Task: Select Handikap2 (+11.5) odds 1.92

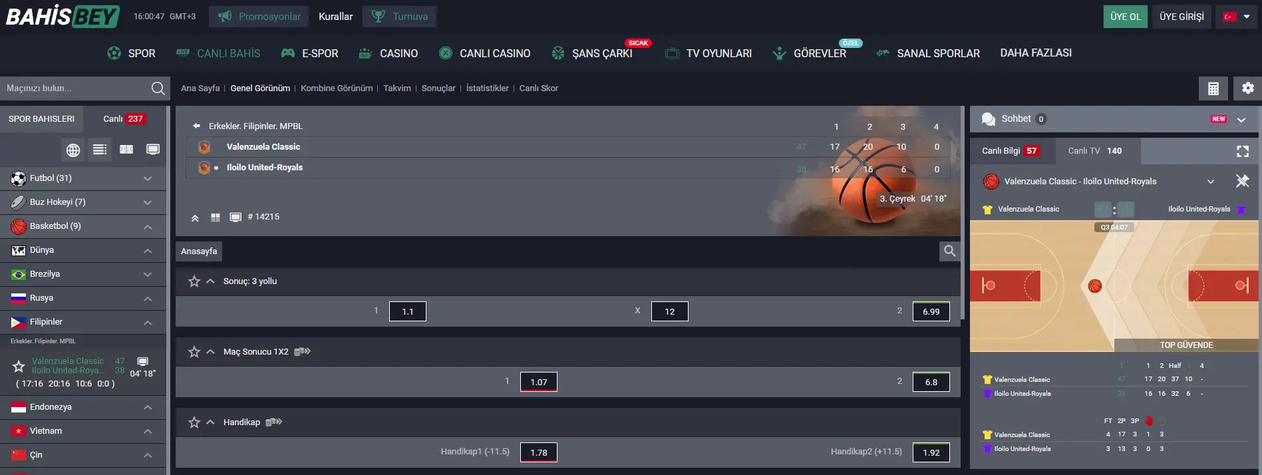Action: (x=931, y=452)
